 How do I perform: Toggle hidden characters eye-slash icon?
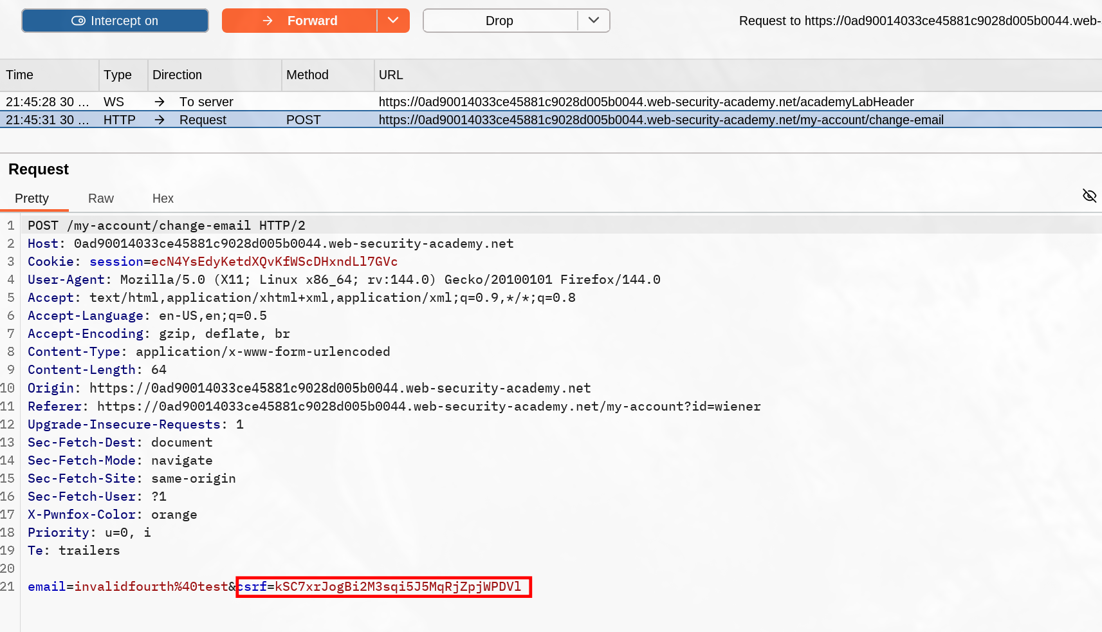[1089, 196]
